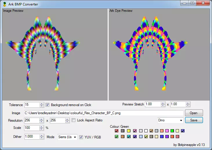This screenshot has width=212, height=150.
Task: Enable the dark gray colour swatch
Action: 122,131
